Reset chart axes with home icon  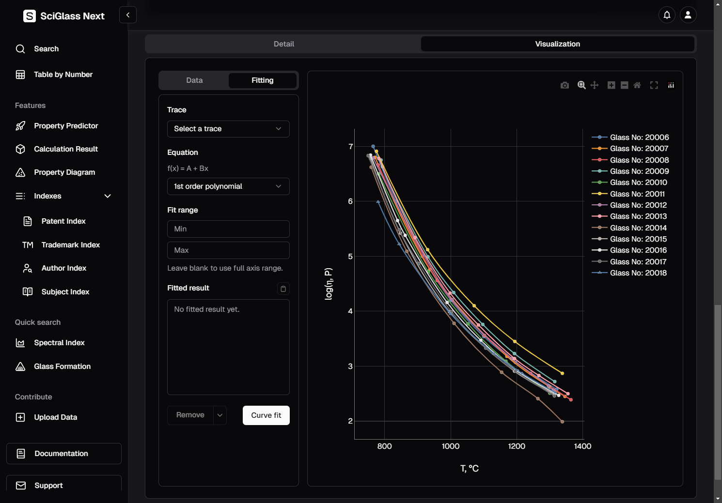tap(637, 85)
